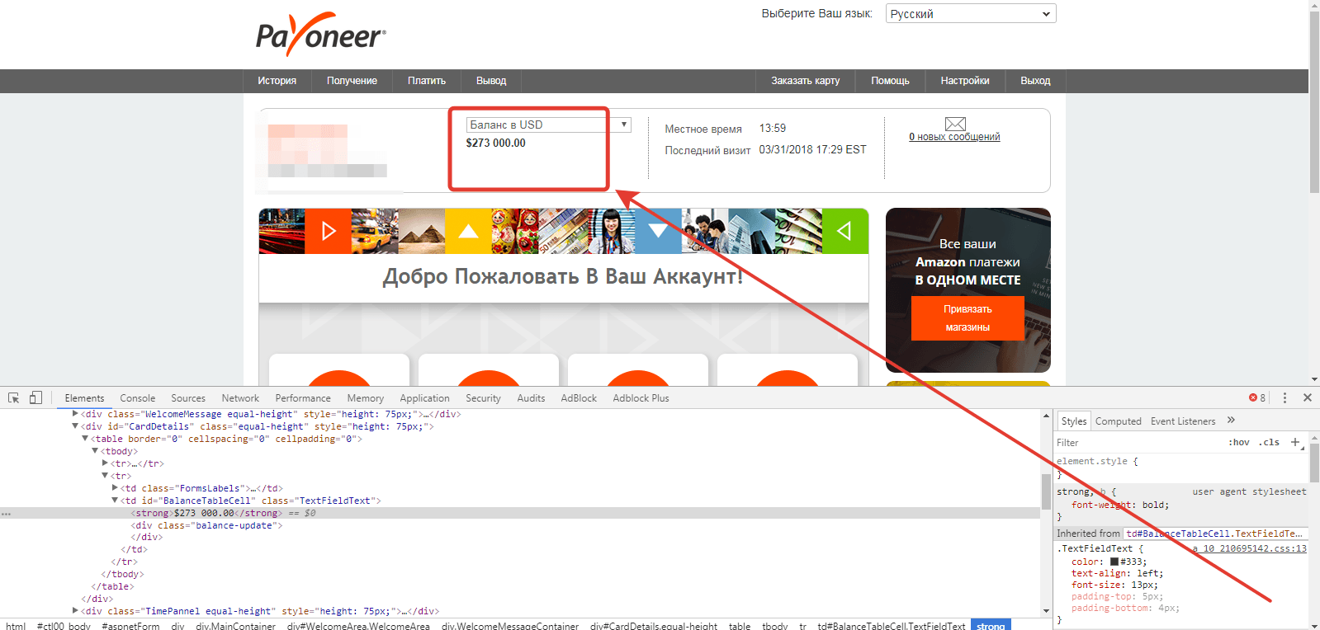Click the selected strong $273 000.00 DOM line
Viewport: 1320px width, 630px height.
(520, 513)
